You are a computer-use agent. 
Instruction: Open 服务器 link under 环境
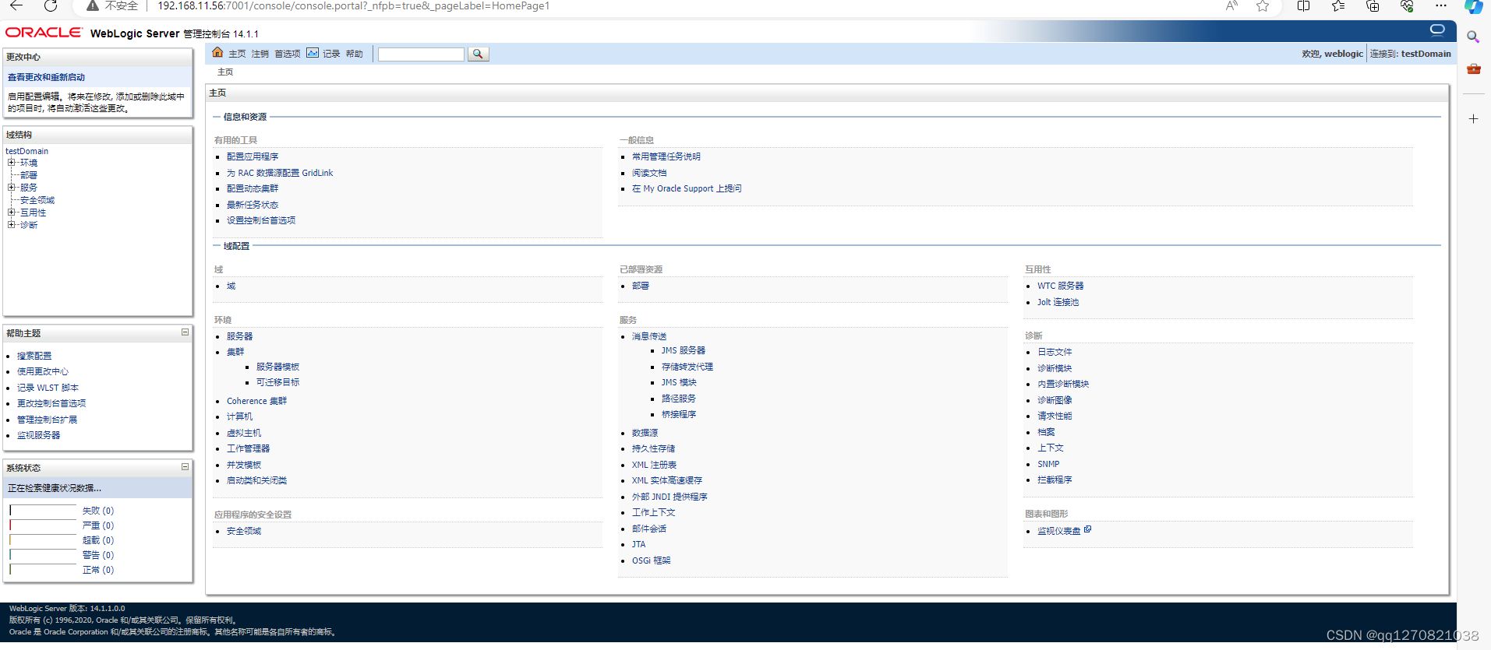(239, 336)
